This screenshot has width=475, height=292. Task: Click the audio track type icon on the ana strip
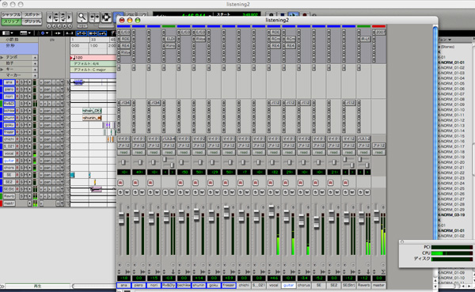point(127,272)
